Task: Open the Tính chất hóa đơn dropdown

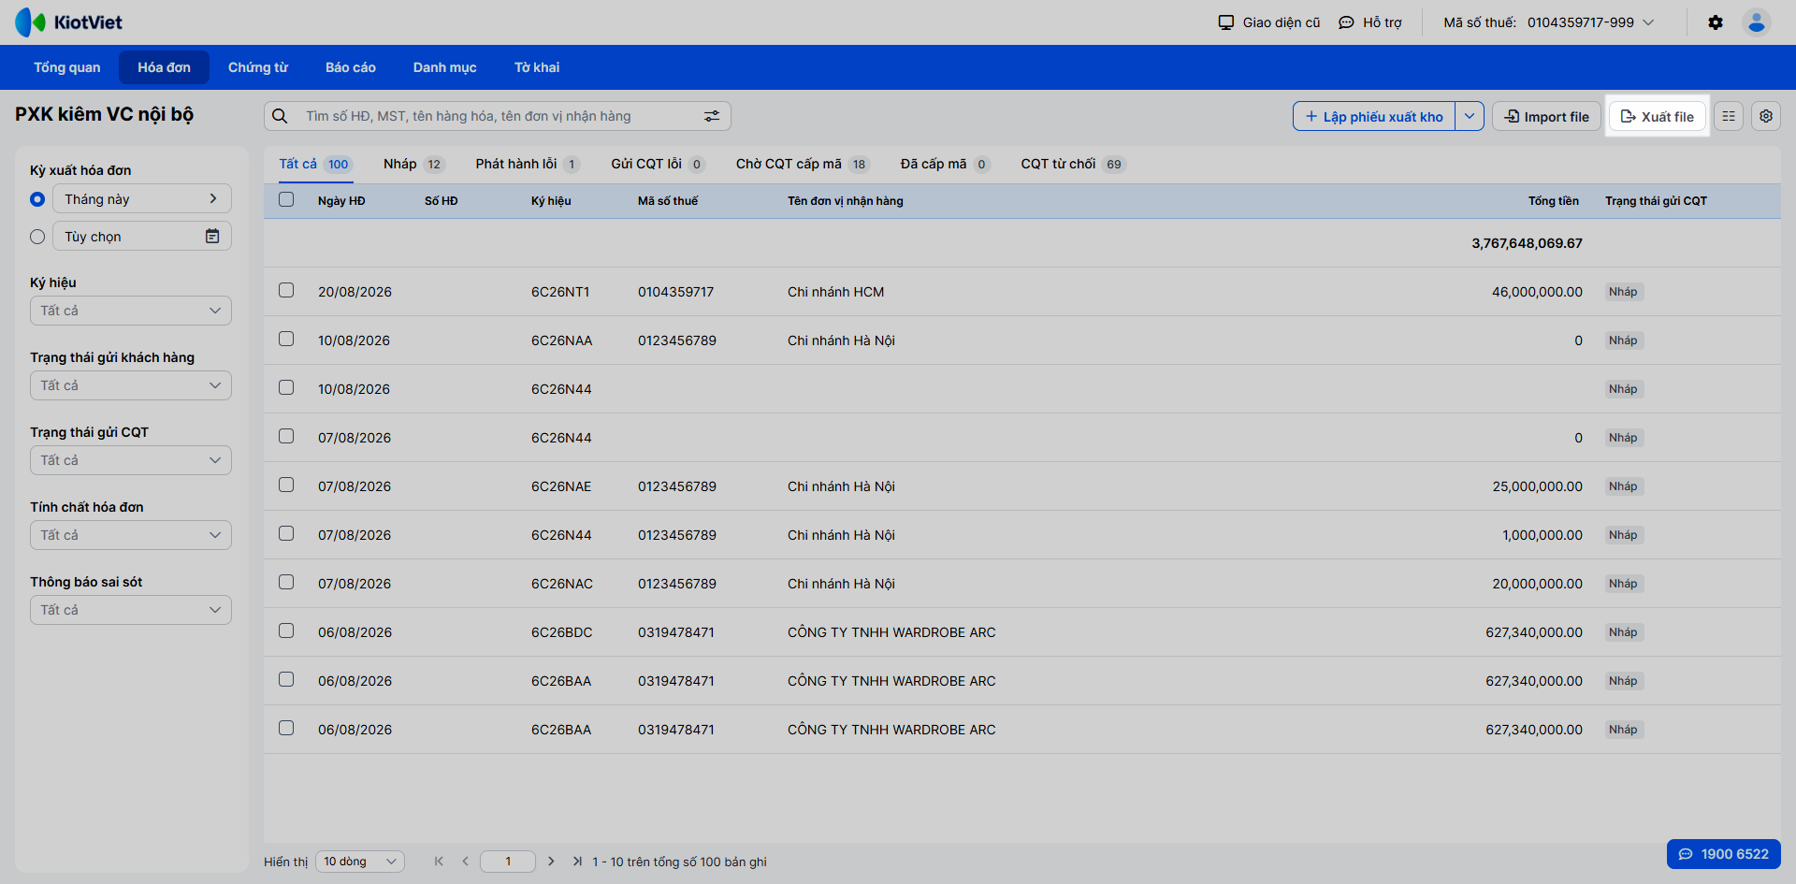Action: click(x=131, y=535)
